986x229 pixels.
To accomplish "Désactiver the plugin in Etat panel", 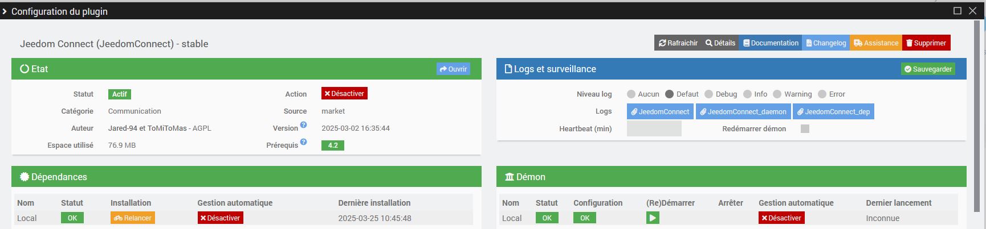I will [344, 94].
